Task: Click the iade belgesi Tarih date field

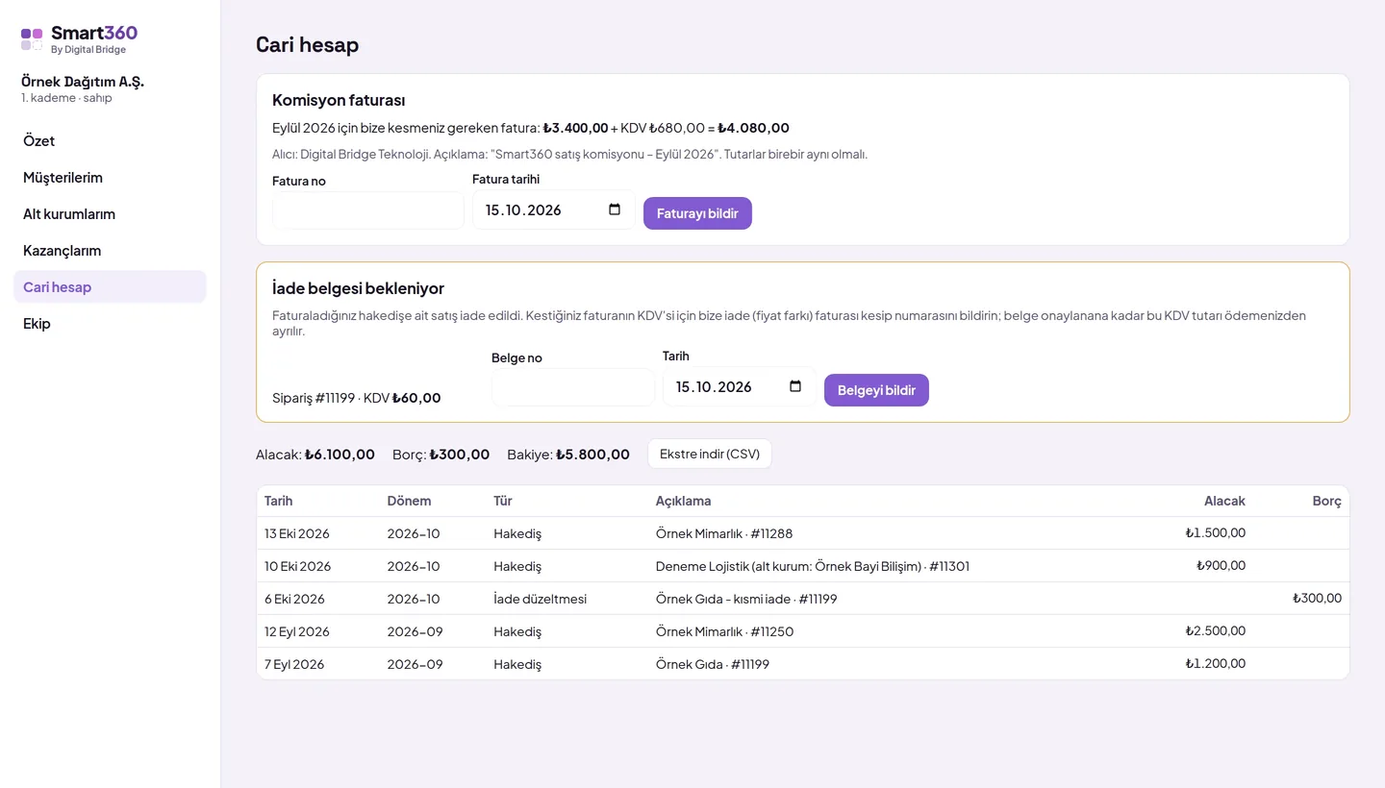Action: 740,386
